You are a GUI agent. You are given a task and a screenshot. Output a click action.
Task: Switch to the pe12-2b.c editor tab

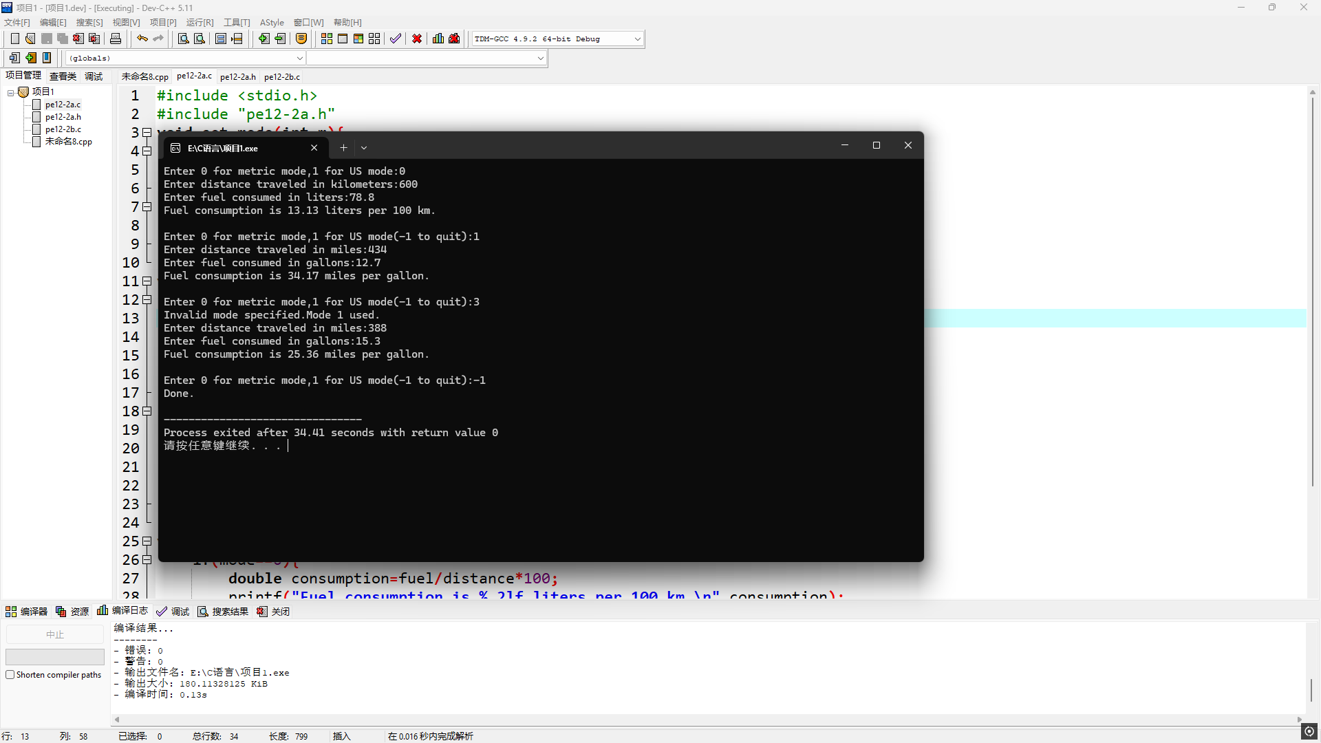(x=282, y=77)
